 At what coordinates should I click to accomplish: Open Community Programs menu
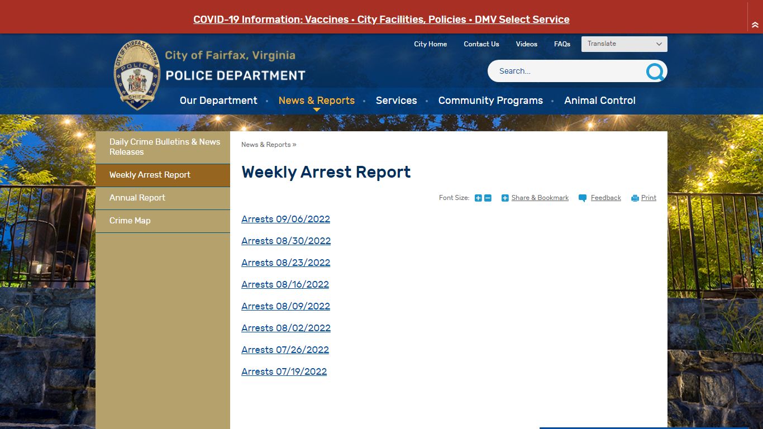tap(490, 101)
